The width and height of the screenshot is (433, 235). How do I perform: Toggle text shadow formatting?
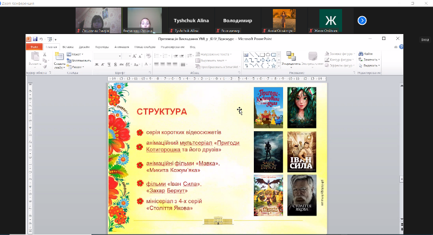[114, 65]
